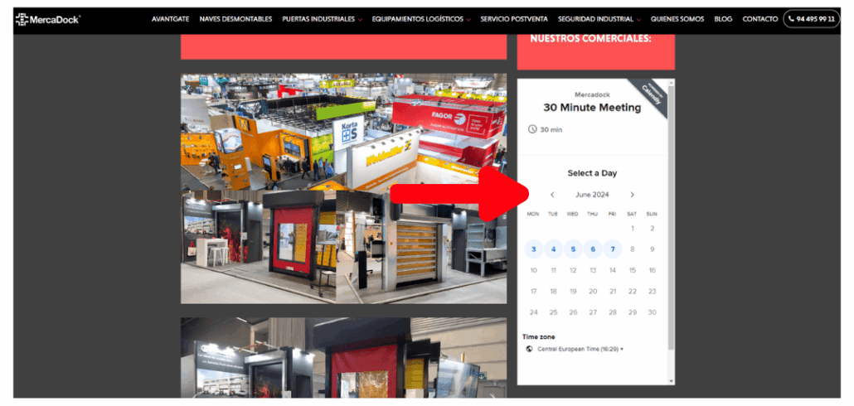Viewport: 854px width, 406px height.
Task: Open the Naves Desmontables menu item
Action: [x=235, y=19]
